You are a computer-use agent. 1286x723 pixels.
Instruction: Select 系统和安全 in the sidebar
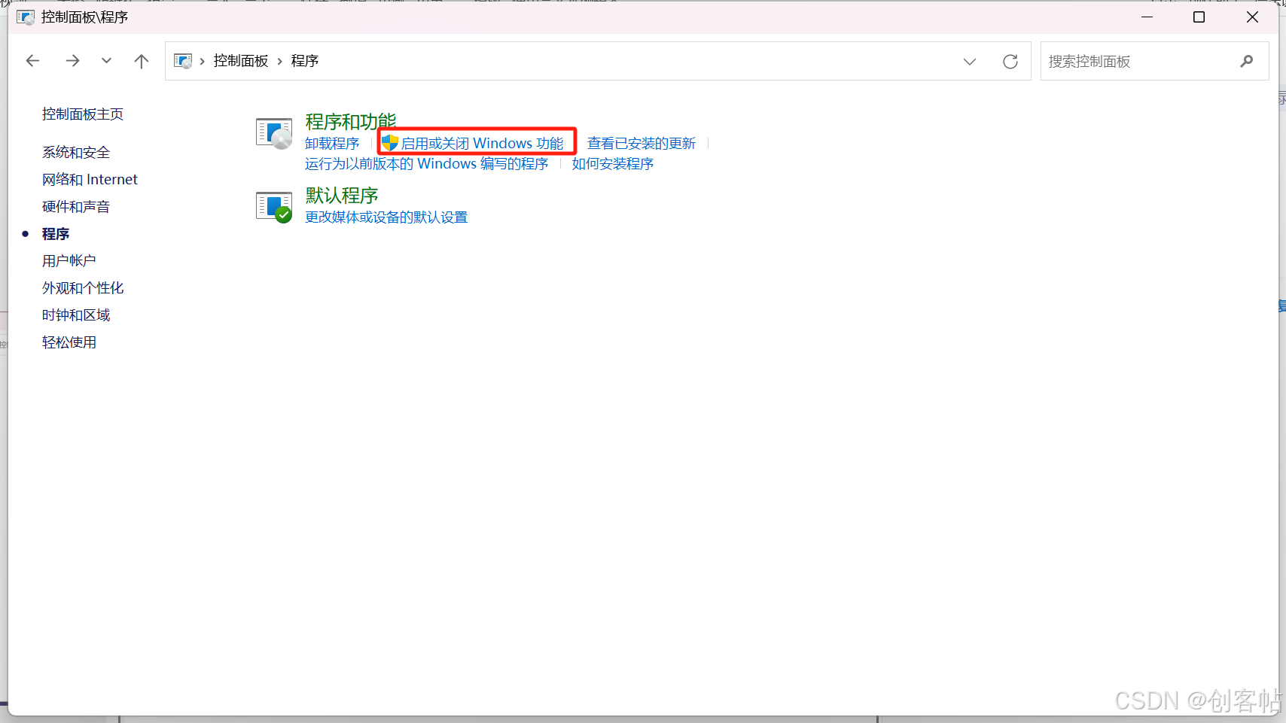coord(76,153)
